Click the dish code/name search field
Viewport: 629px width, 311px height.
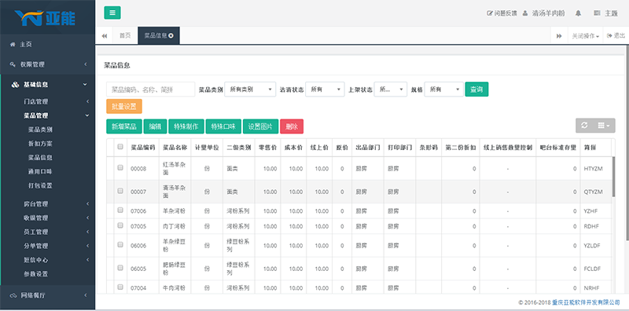151,90
